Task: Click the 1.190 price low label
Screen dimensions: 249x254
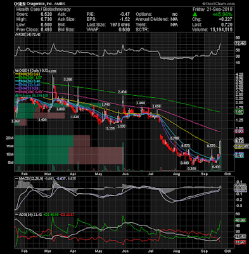Action: (122, 126)
